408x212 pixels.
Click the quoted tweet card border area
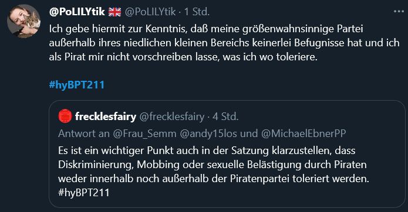coord(227,154)
